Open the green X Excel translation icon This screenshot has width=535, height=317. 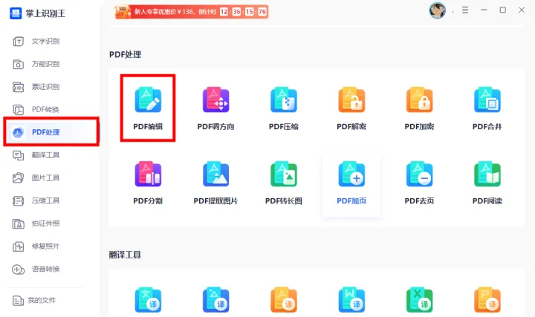coord(419,300)
